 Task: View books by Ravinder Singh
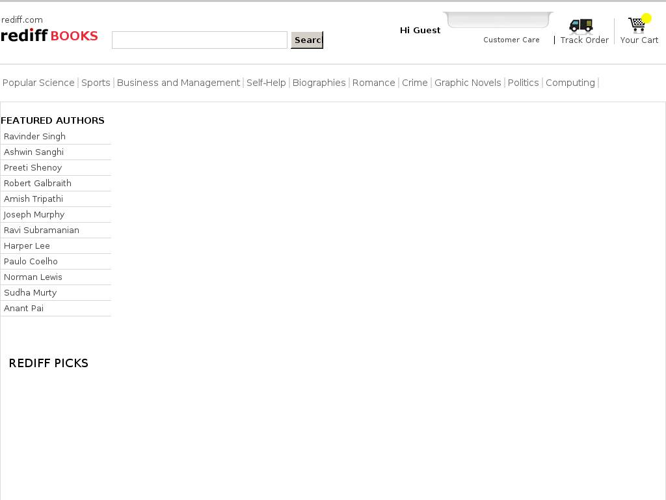[34, 137]
